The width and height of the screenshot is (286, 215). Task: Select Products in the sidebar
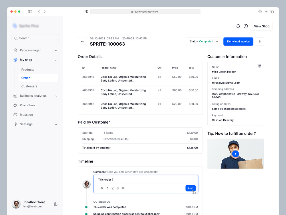[28, 69]
